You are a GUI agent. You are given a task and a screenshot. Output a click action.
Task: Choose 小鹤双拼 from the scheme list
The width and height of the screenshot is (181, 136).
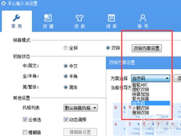[151, 108]
